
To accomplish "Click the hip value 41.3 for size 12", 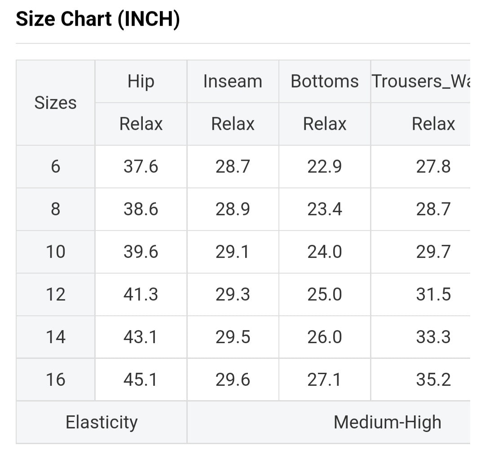I will click(x=141, y=294).
